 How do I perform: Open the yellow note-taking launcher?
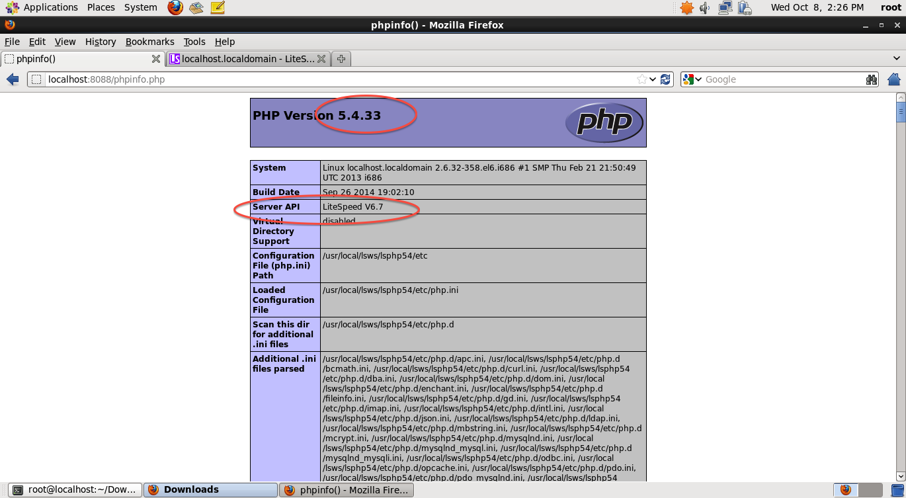coord(218,8)
